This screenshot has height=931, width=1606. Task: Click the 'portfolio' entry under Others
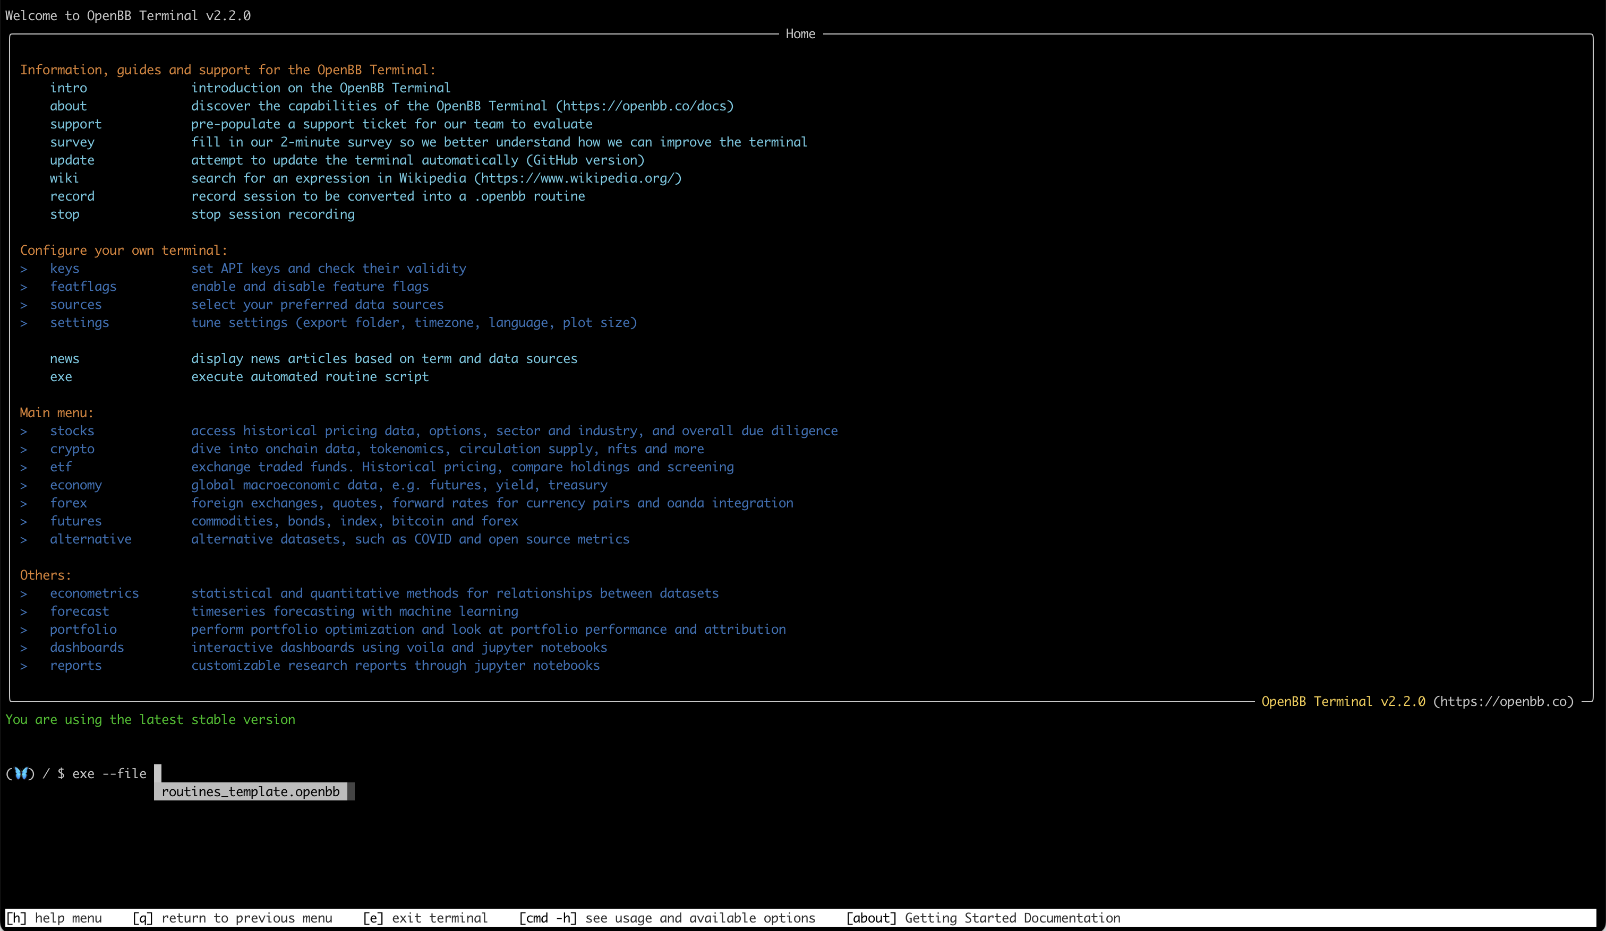(83, 629)
